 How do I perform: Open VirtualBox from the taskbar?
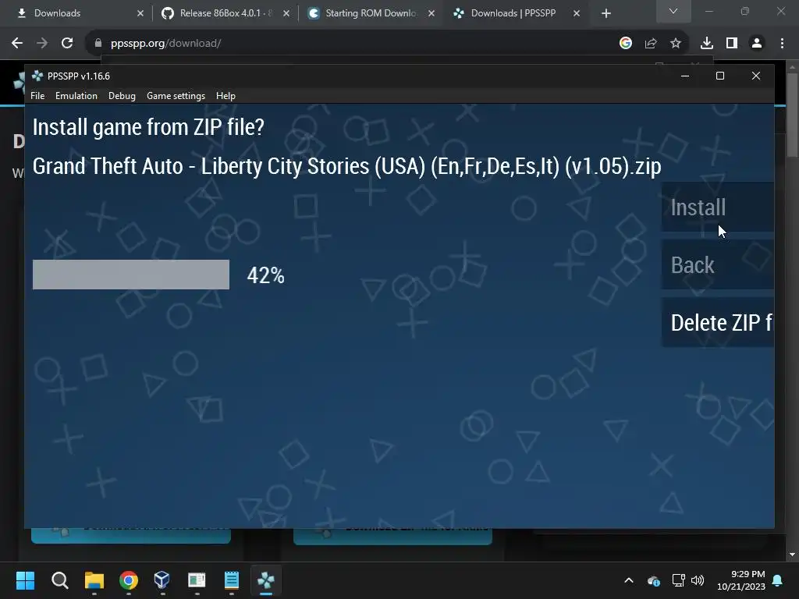pos(162,580)
